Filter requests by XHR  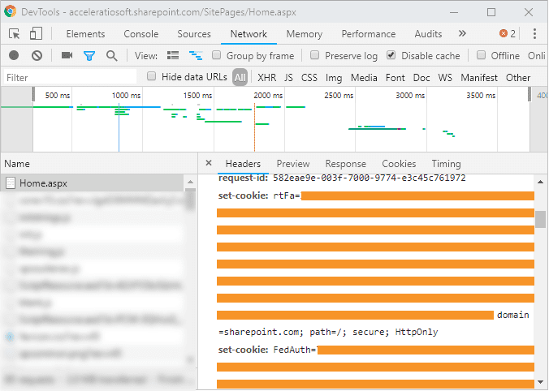pyautogui.click(x=267, y=77)
